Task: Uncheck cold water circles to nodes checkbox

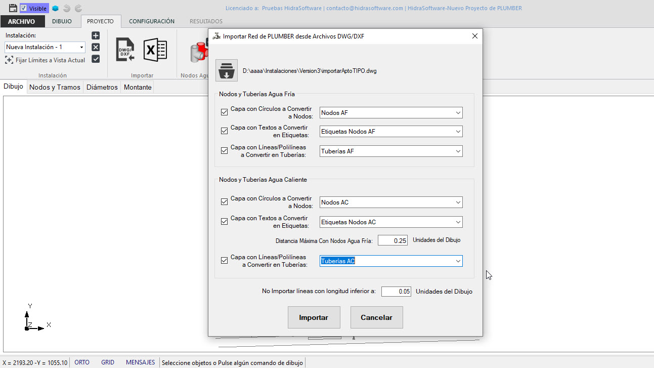Action: click(x=224, y=112)
